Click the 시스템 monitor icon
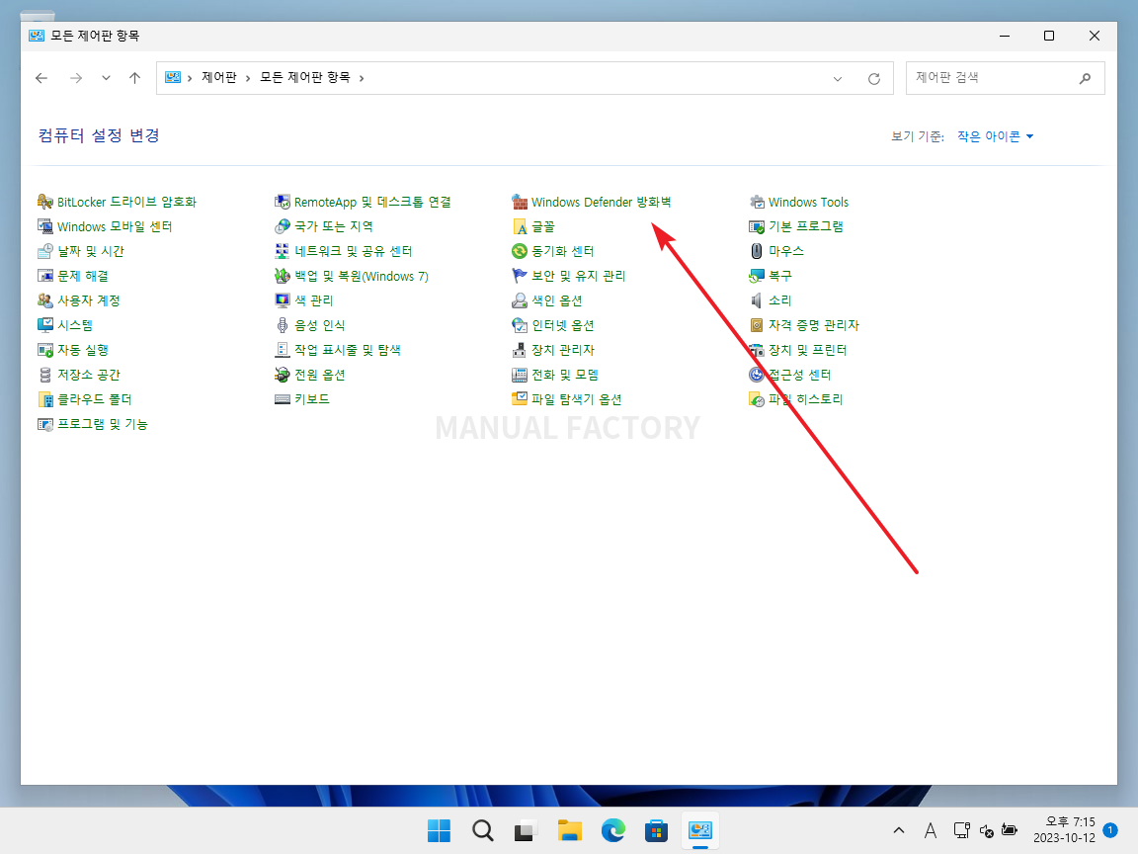1138x854 pixels. point(45,325)
